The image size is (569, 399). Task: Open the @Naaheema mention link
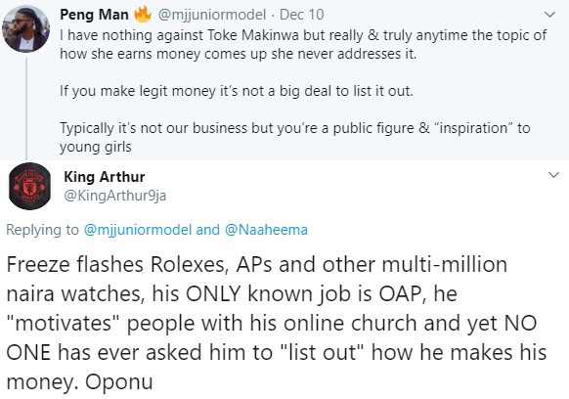coord(266,230)
